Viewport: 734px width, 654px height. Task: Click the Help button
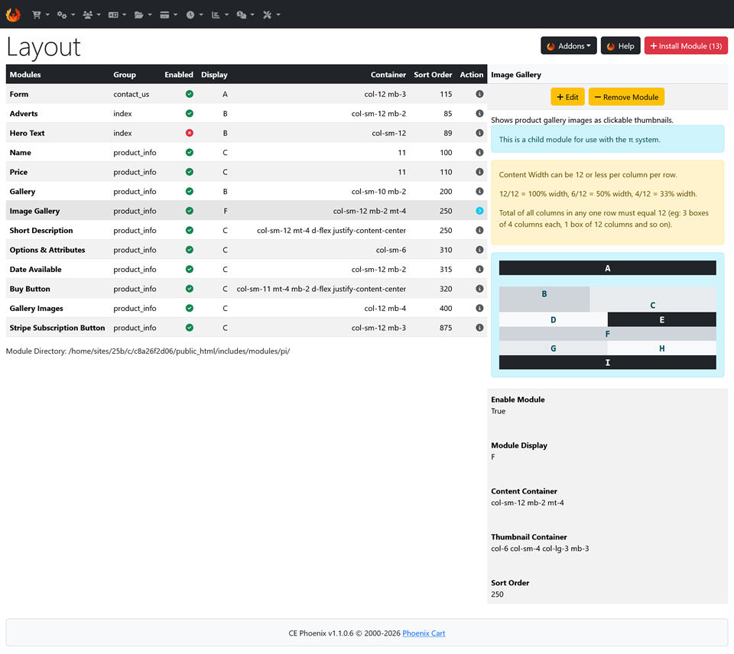click(620, 46)
